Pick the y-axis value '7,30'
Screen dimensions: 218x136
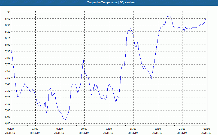(x=8, y=91)
